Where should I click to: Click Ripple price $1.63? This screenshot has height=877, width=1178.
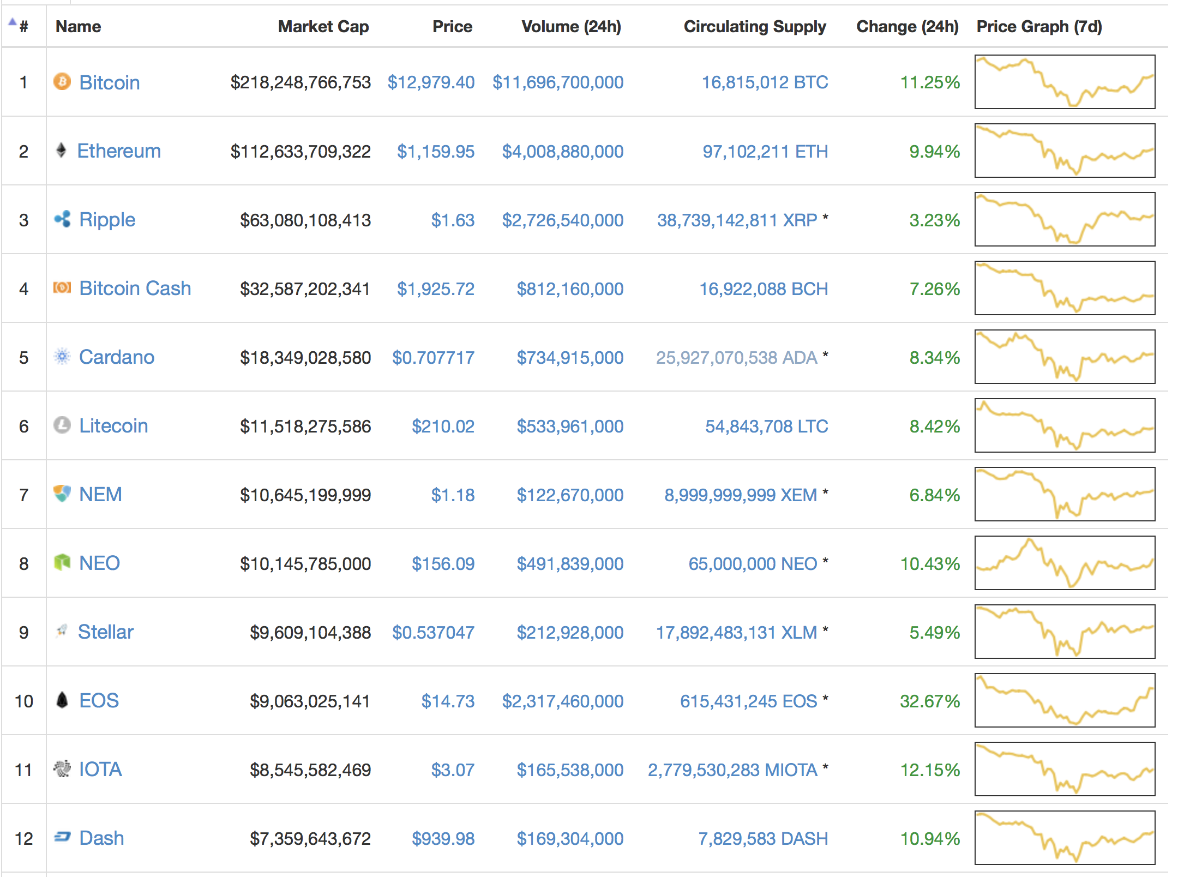453,220
